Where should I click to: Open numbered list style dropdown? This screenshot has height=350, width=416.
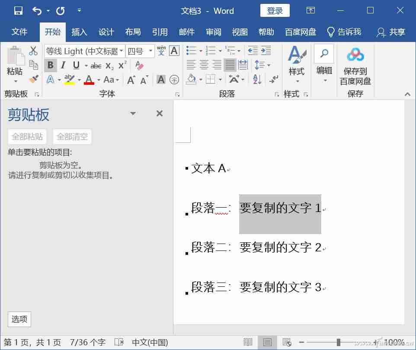pyautogui.click(x=220, y=51)
